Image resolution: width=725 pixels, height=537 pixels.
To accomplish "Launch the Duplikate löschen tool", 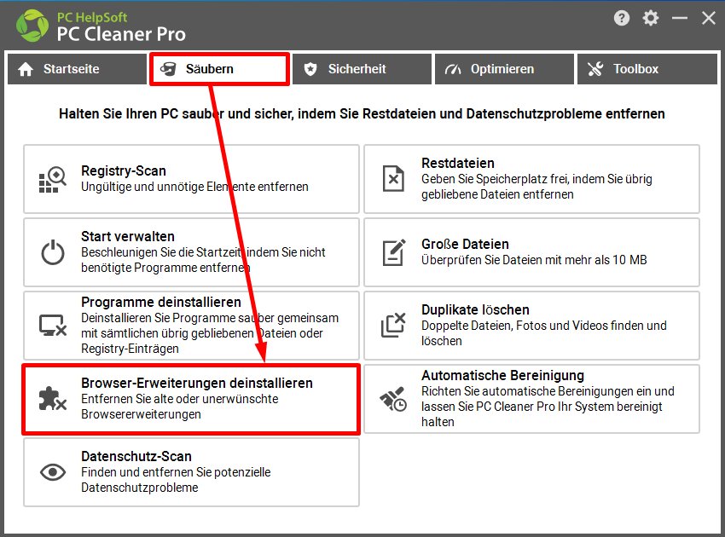I will pyautogui.click(x=531, y=326).
